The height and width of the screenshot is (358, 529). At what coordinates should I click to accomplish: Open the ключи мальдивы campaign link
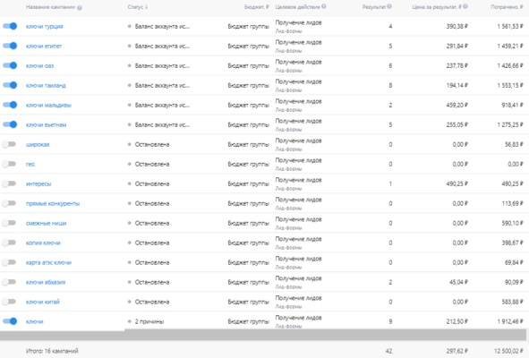pyautogui.click(x=48, y=105)
